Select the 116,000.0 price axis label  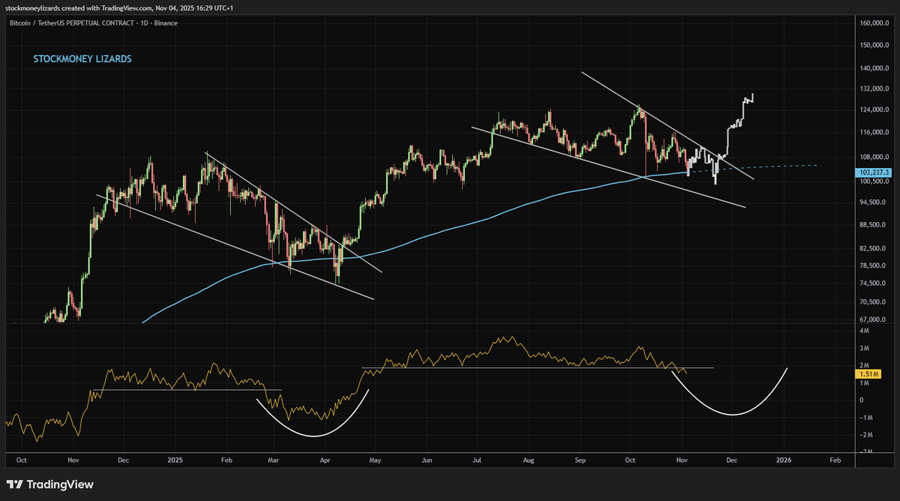(x=874, y=133)
